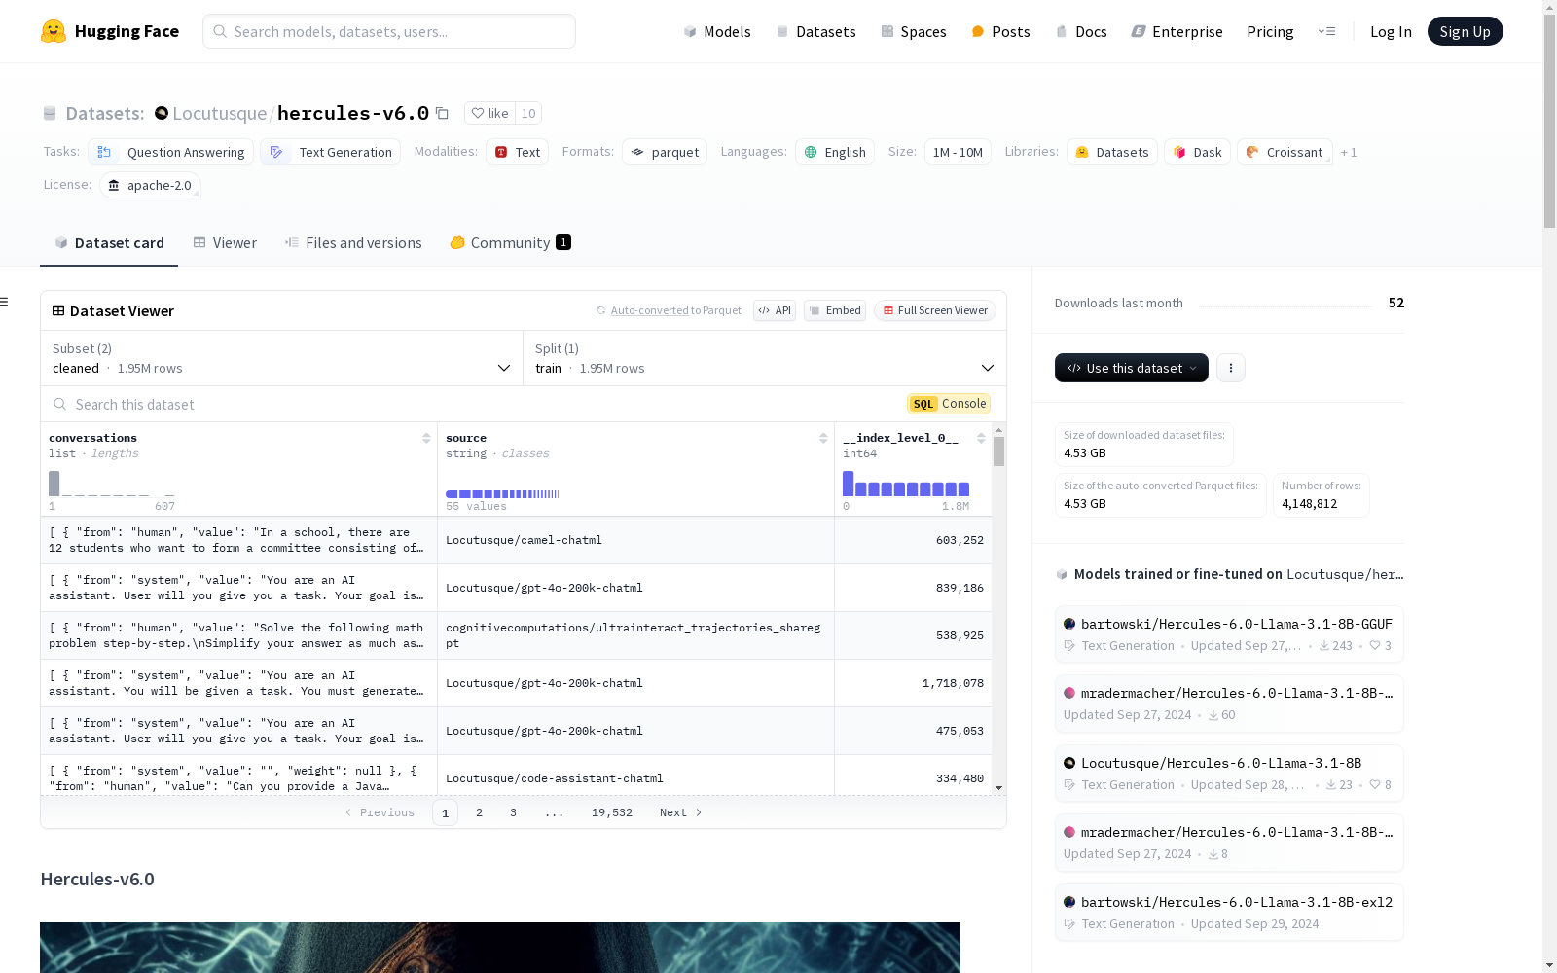Expand the Split dropdown showing train

point(765,358)
